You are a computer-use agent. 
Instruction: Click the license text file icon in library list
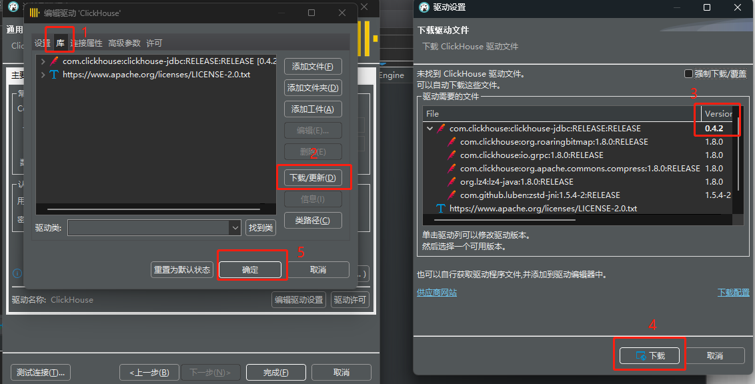(54, 75)
